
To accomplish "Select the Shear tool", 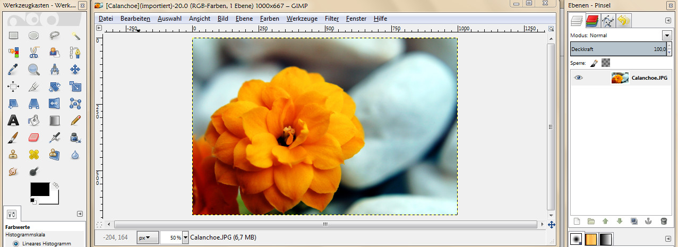I will [13, 104].
